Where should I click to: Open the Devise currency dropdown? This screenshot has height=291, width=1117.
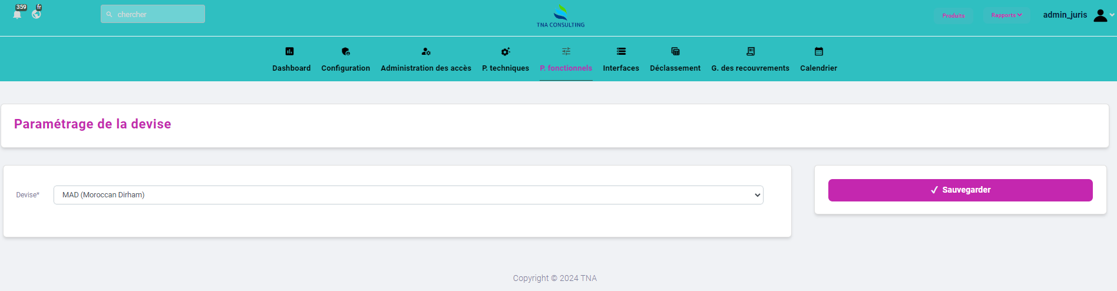408,195
